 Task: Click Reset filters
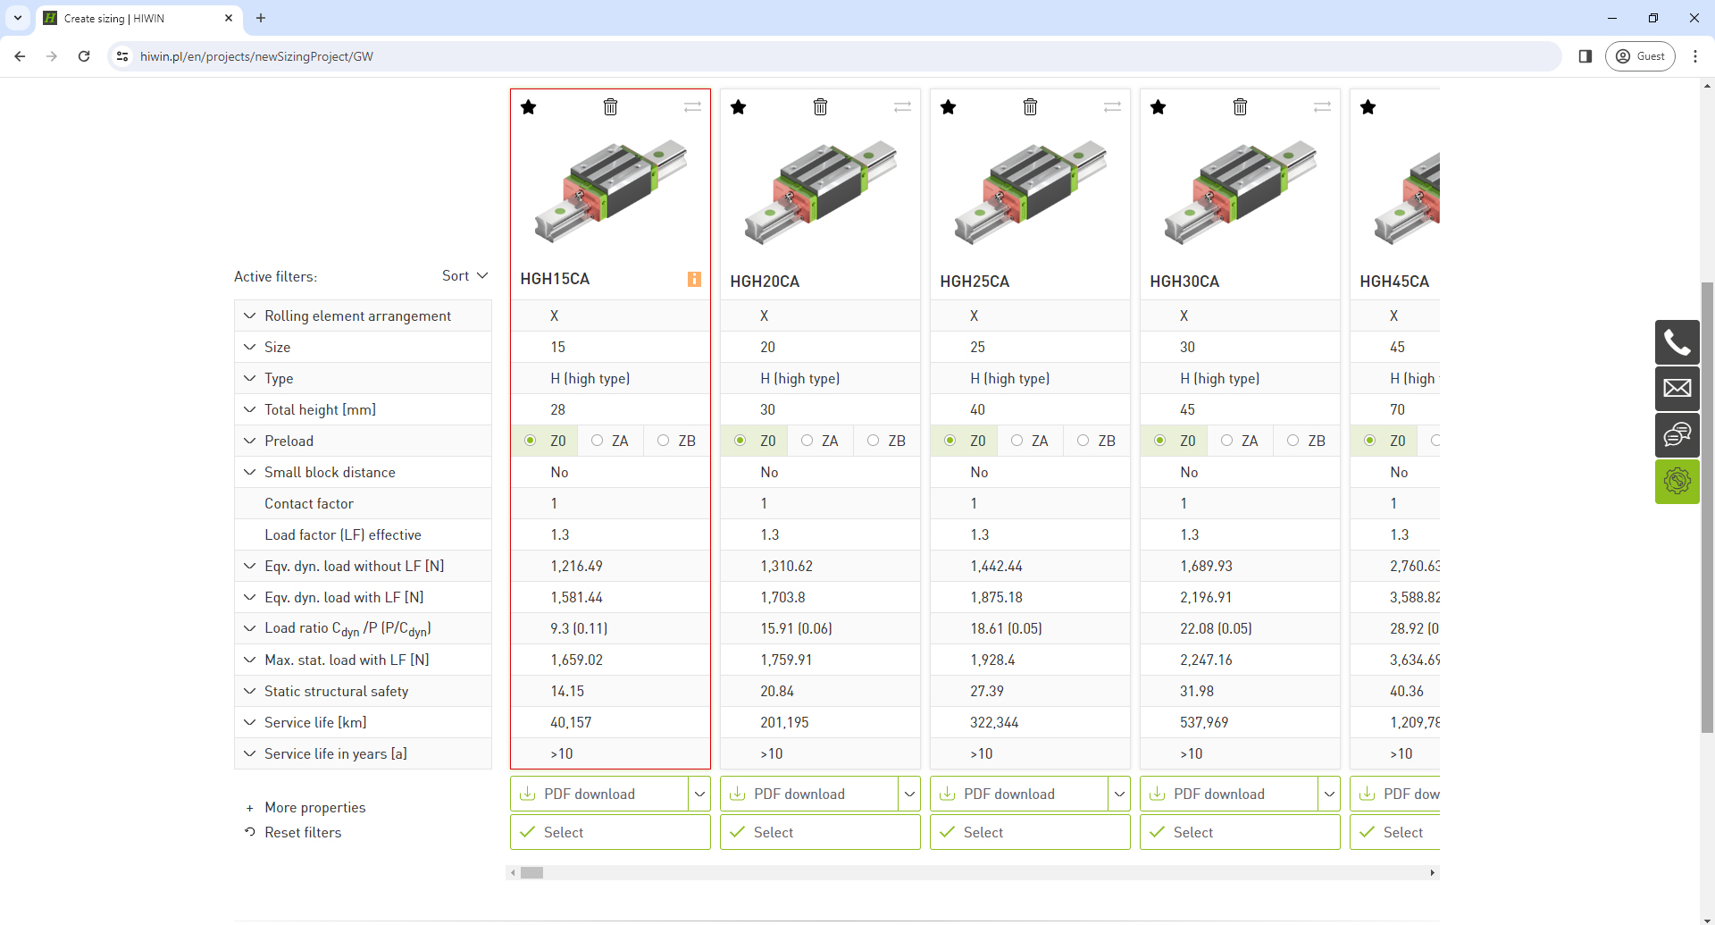[x=294, y=832]
